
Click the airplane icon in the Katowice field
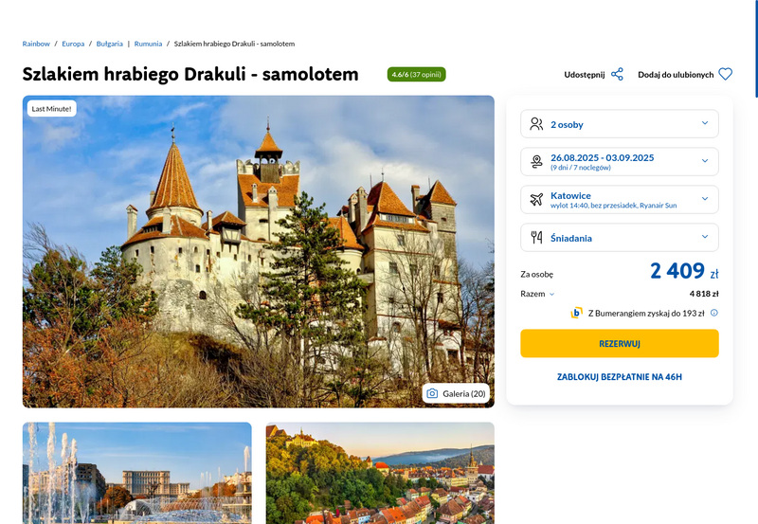click(x=536, y=199)
